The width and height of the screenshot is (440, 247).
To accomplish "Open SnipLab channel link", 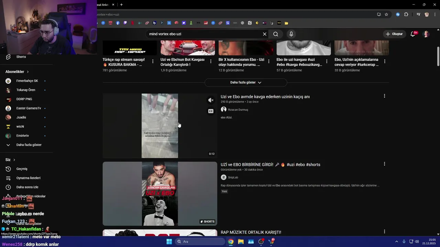I will pyautogui.click(x=233, y=177).
